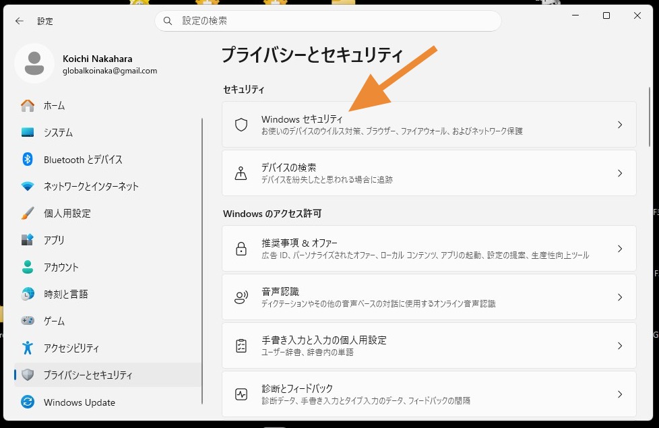Select ネットワークとインターネット in sidebar
This screenshot has height=428, width=659.
pos(91,186)
